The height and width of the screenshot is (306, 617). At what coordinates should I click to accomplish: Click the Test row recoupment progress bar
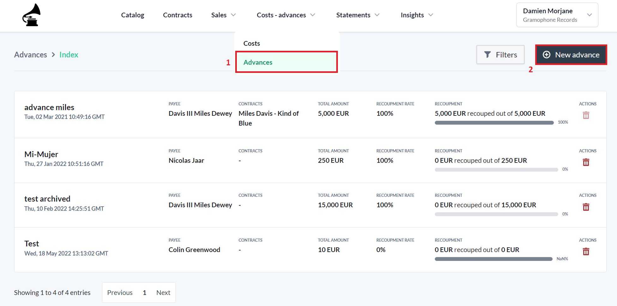click(x=494, y=259)
